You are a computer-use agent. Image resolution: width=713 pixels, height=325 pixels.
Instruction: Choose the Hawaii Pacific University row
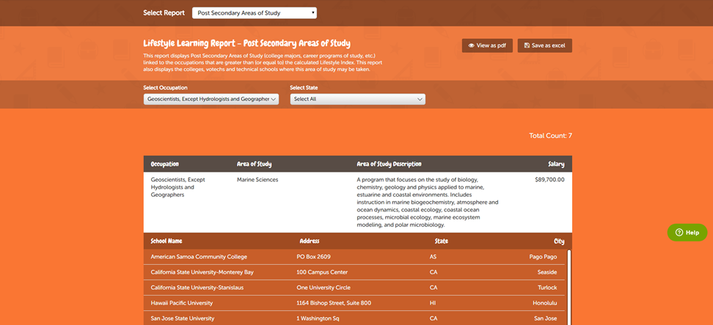click(x=182, y=303)
